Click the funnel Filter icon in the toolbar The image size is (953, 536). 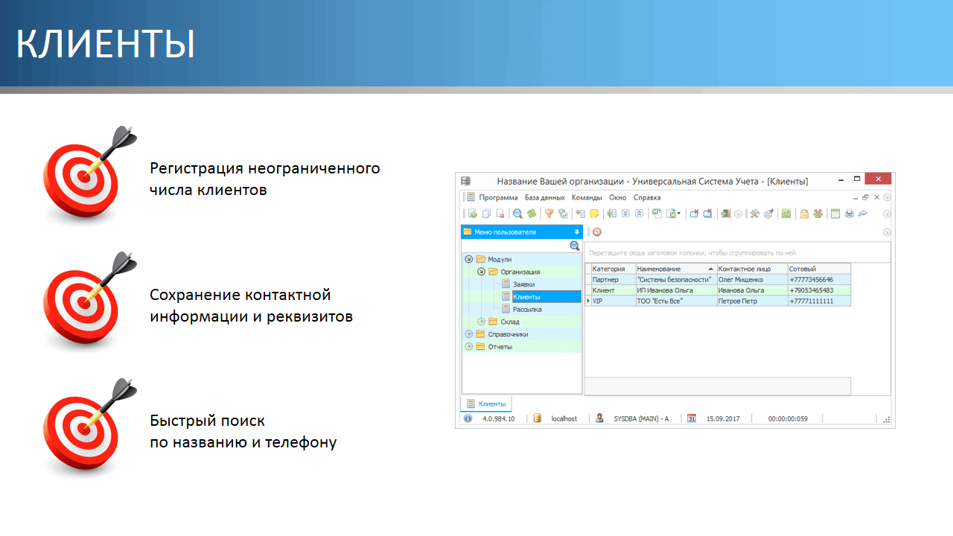point(549,214)
